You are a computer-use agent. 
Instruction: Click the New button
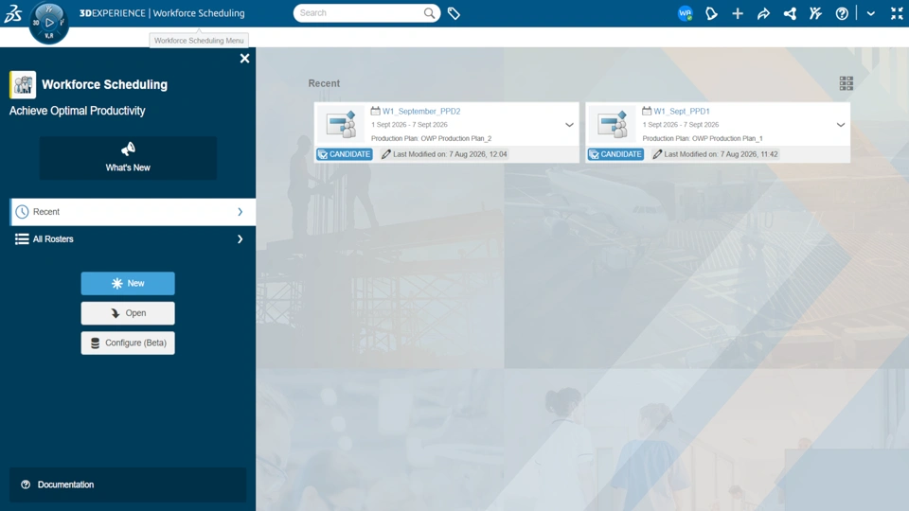click(128, 283)
